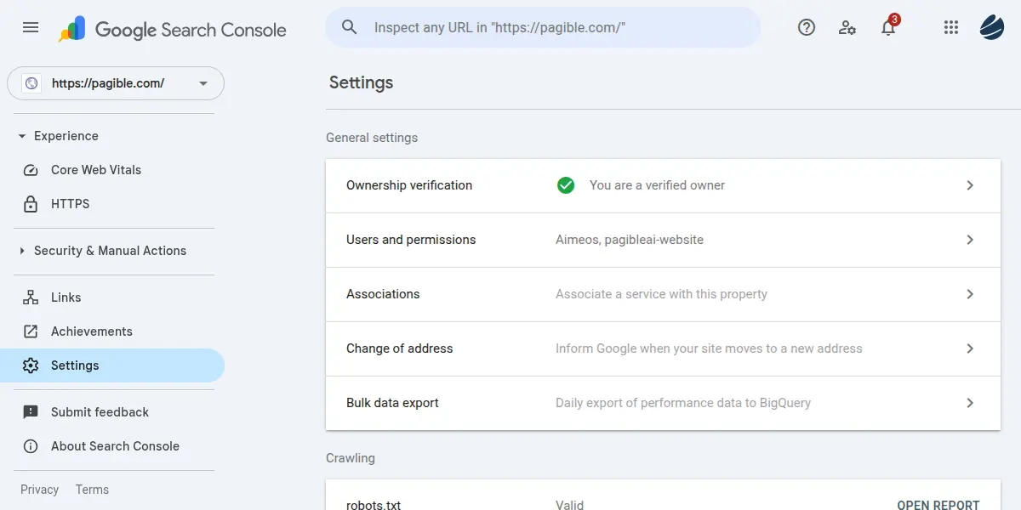Click the search magnifier icon
This screenshot has width=1021, height=510.
350,27
